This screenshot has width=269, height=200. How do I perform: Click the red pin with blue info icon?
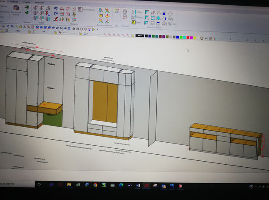(47, 13)
